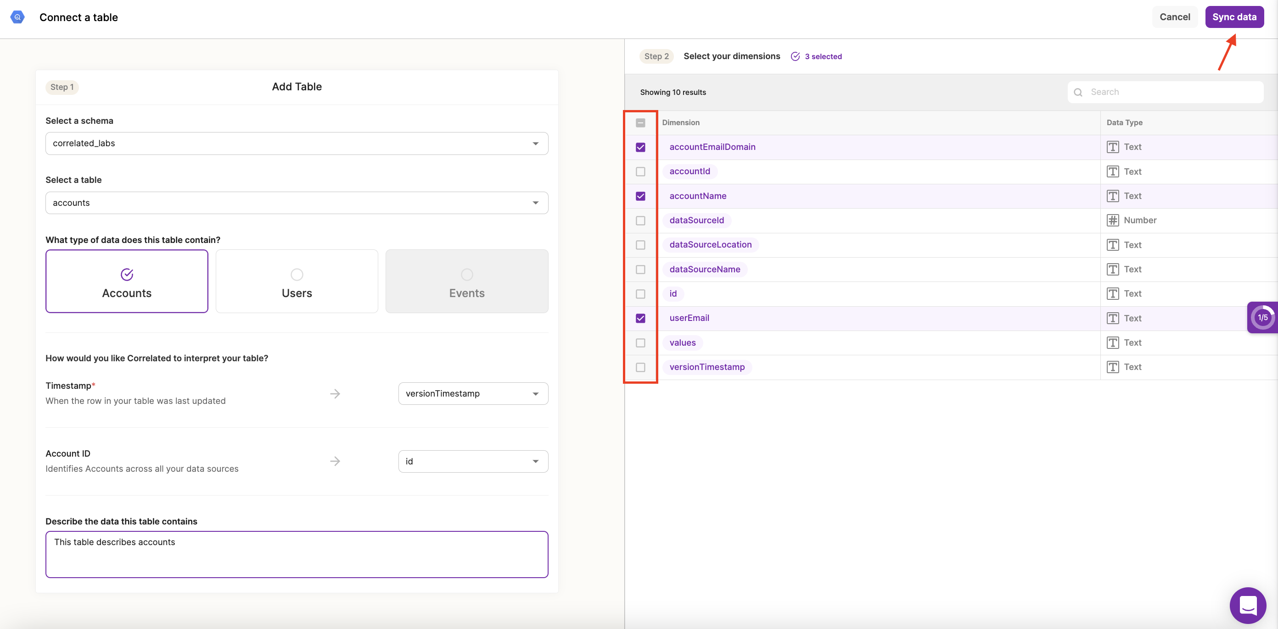Image resolution: width=1278 pixels, height=629 pixels.
Task: Click the indeterminate checkbox in dimension header
Action: click(641, 122)
